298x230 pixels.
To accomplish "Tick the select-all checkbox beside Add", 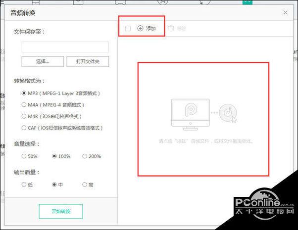I will point(128,29).
